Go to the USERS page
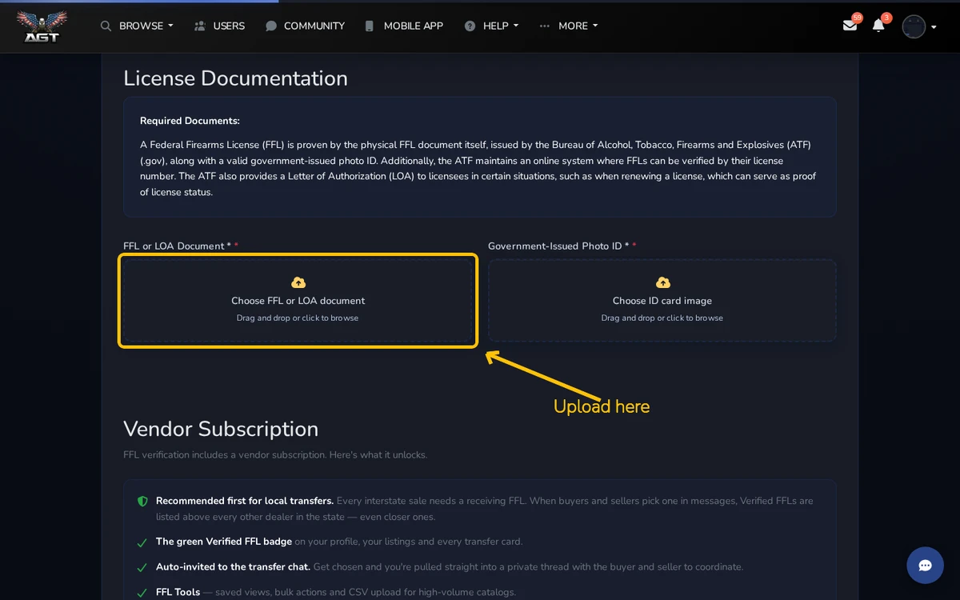Viewport: 960px width, 600px height. (229, 26)
